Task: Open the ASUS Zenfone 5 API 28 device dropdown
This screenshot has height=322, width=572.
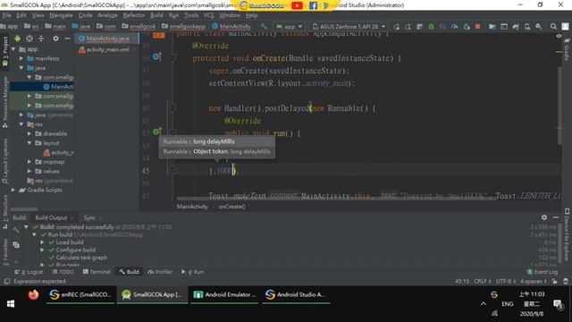Action: [349, 27]
